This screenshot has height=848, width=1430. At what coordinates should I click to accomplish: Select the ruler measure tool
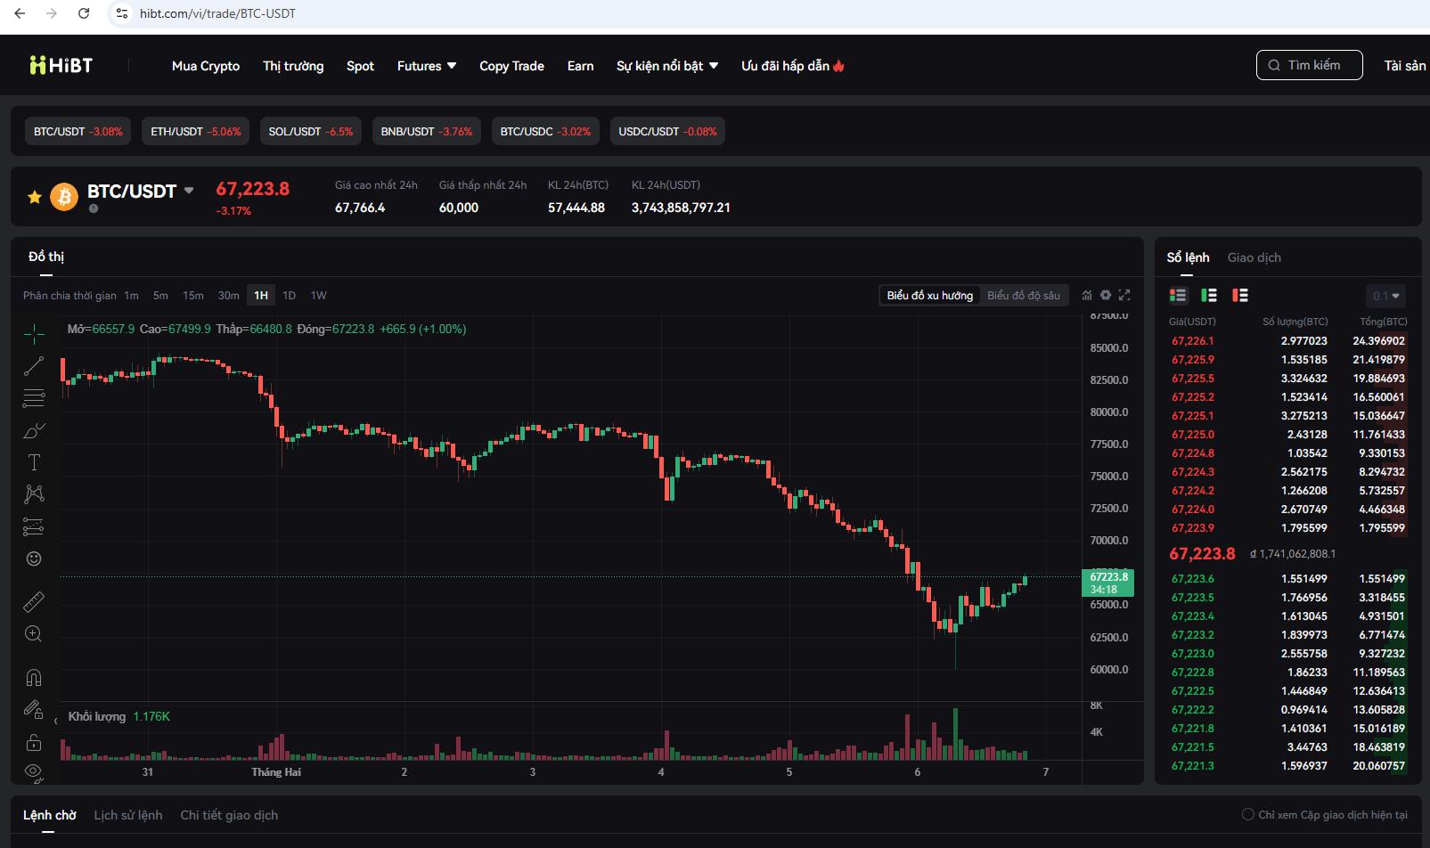[x=34, y=602]
